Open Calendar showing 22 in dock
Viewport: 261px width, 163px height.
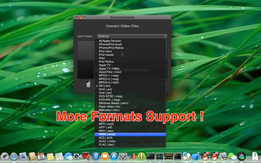41,156
